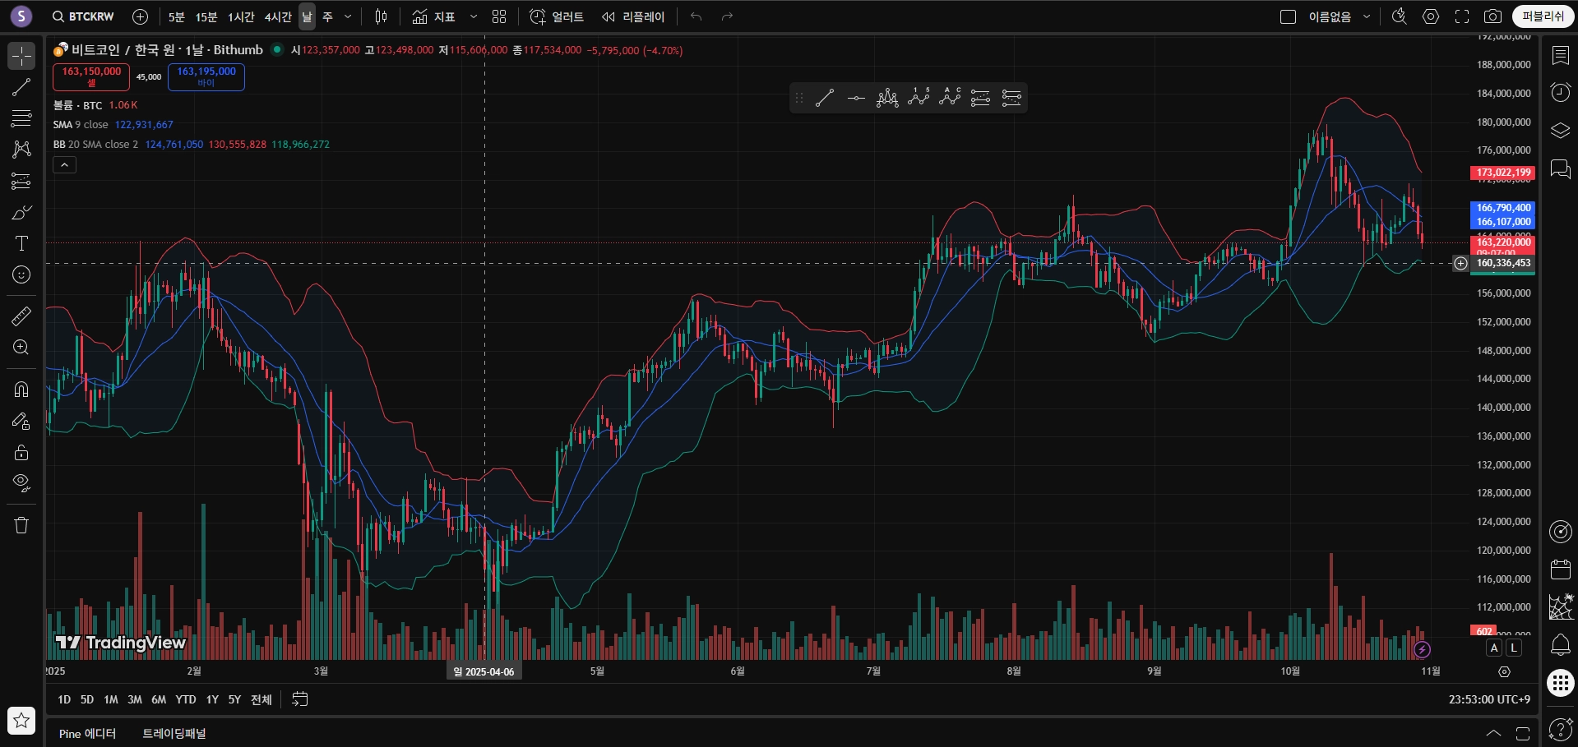Open the chart patterns tool group
Screen dimensions: 1578x747
coord(21,150)
